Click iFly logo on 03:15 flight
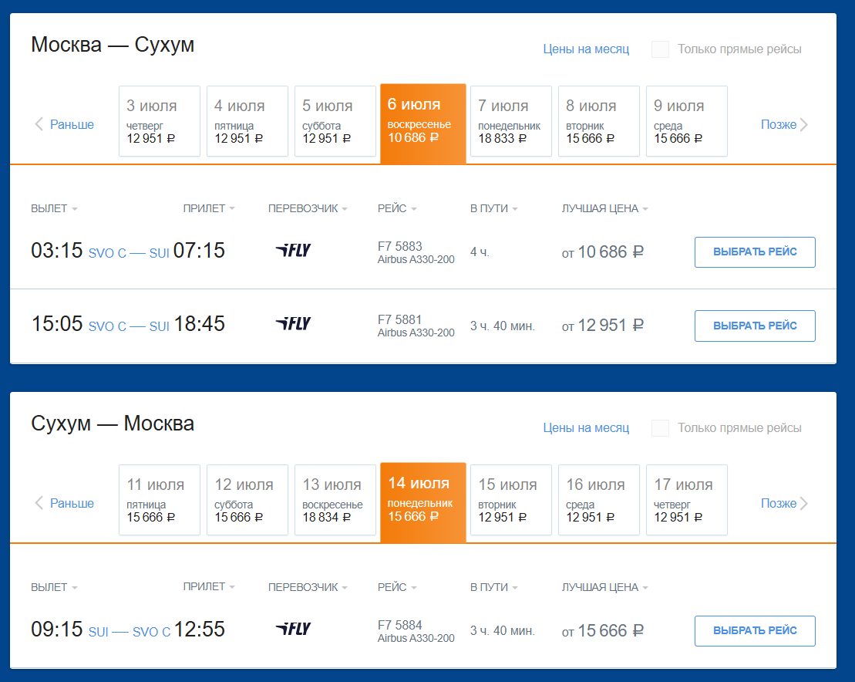Viewport: 855px width, 682px height. pos(293,250)
